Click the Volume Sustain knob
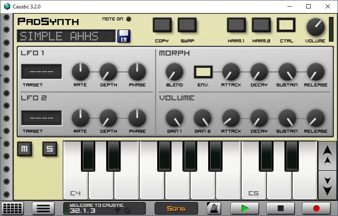 pos(287,118)
